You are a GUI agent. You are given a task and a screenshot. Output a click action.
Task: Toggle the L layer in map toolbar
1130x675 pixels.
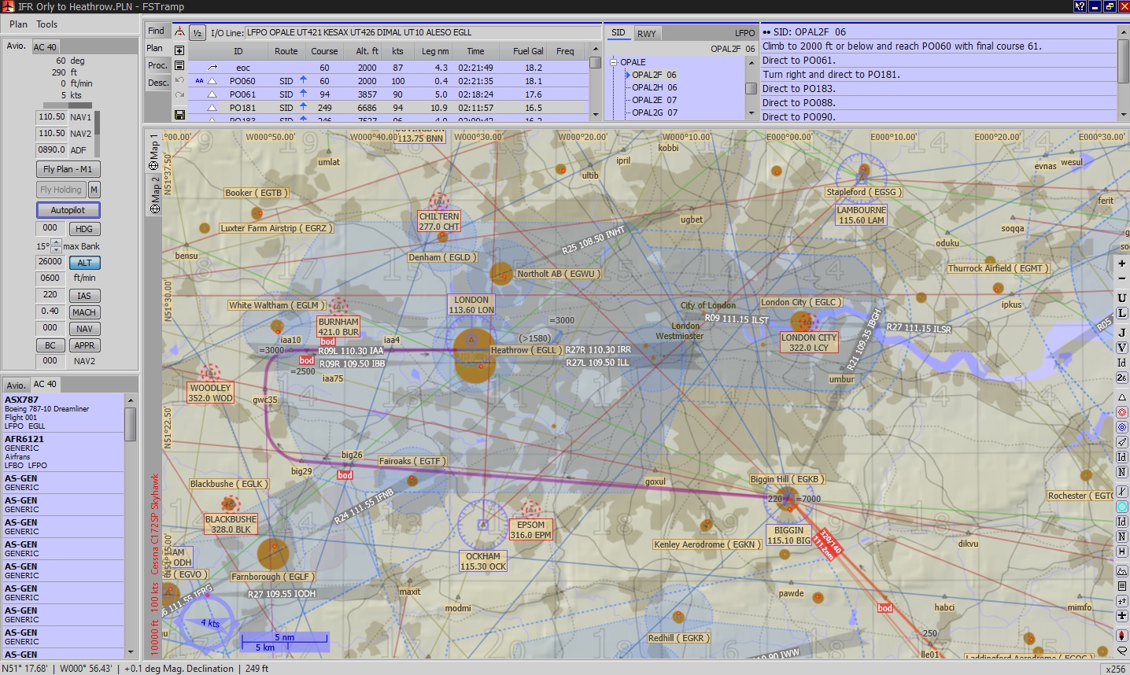[x=1122, y=313]
